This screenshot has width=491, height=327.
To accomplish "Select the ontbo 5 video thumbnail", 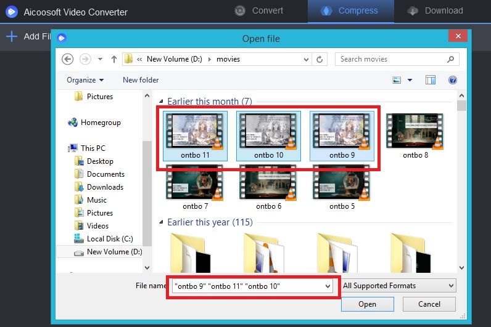I will (x=342, y=188).
